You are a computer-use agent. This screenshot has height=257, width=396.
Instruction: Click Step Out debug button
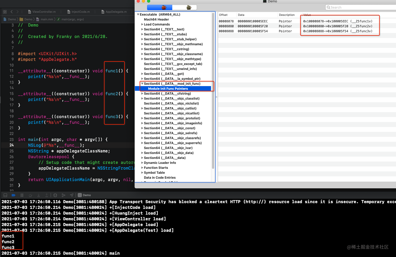coord(47,195)
